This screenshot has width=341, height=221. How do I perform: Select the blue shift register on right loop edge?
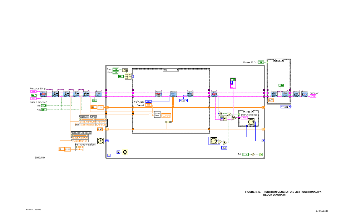coord(263,141)
